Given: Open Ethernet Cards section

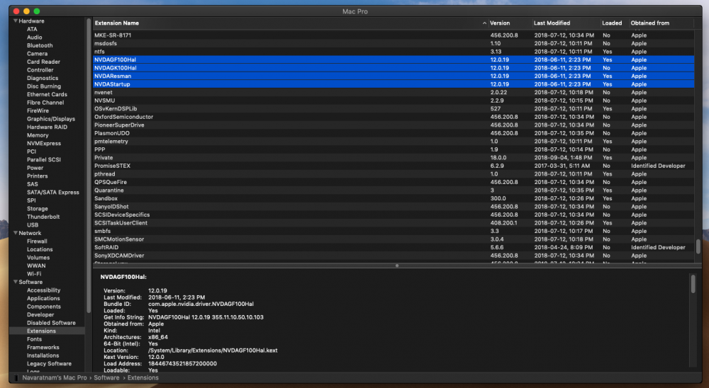Looking at the screenshot, I should 47,94.
